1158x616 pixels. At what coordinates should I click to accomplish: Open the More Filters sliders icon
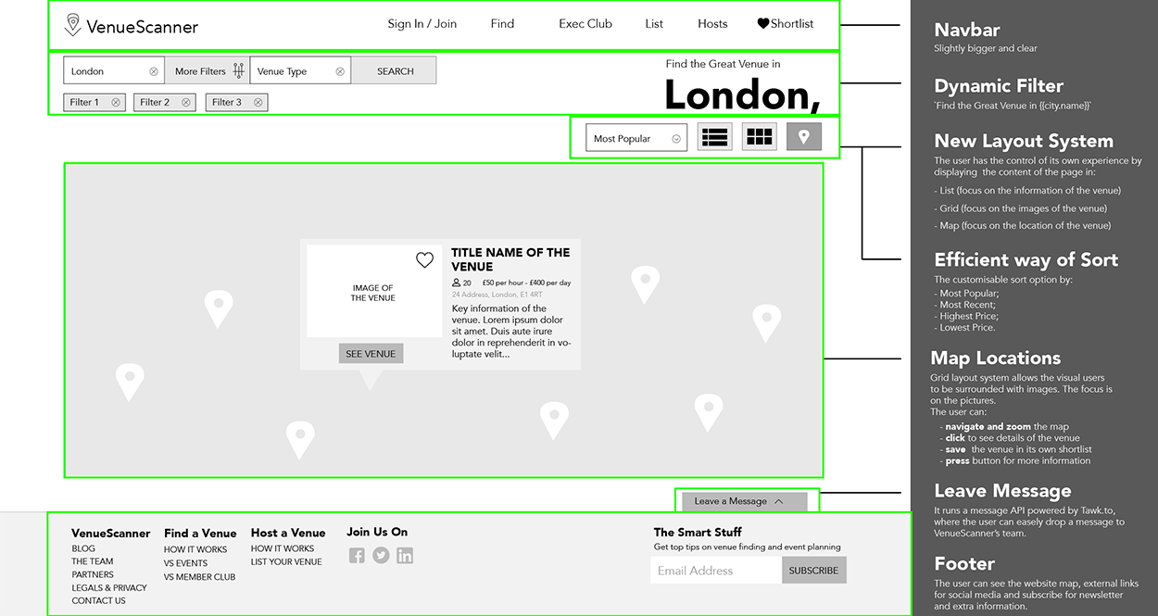tap(238, 69)
